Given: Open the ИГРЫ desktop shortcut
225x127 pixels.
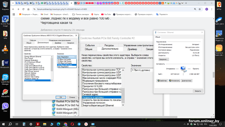Looking at the screenshot, I should pos(219,6).
